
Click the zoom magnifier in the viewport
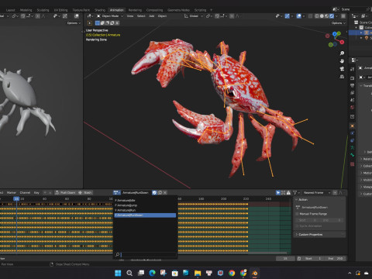pos(342,53)
